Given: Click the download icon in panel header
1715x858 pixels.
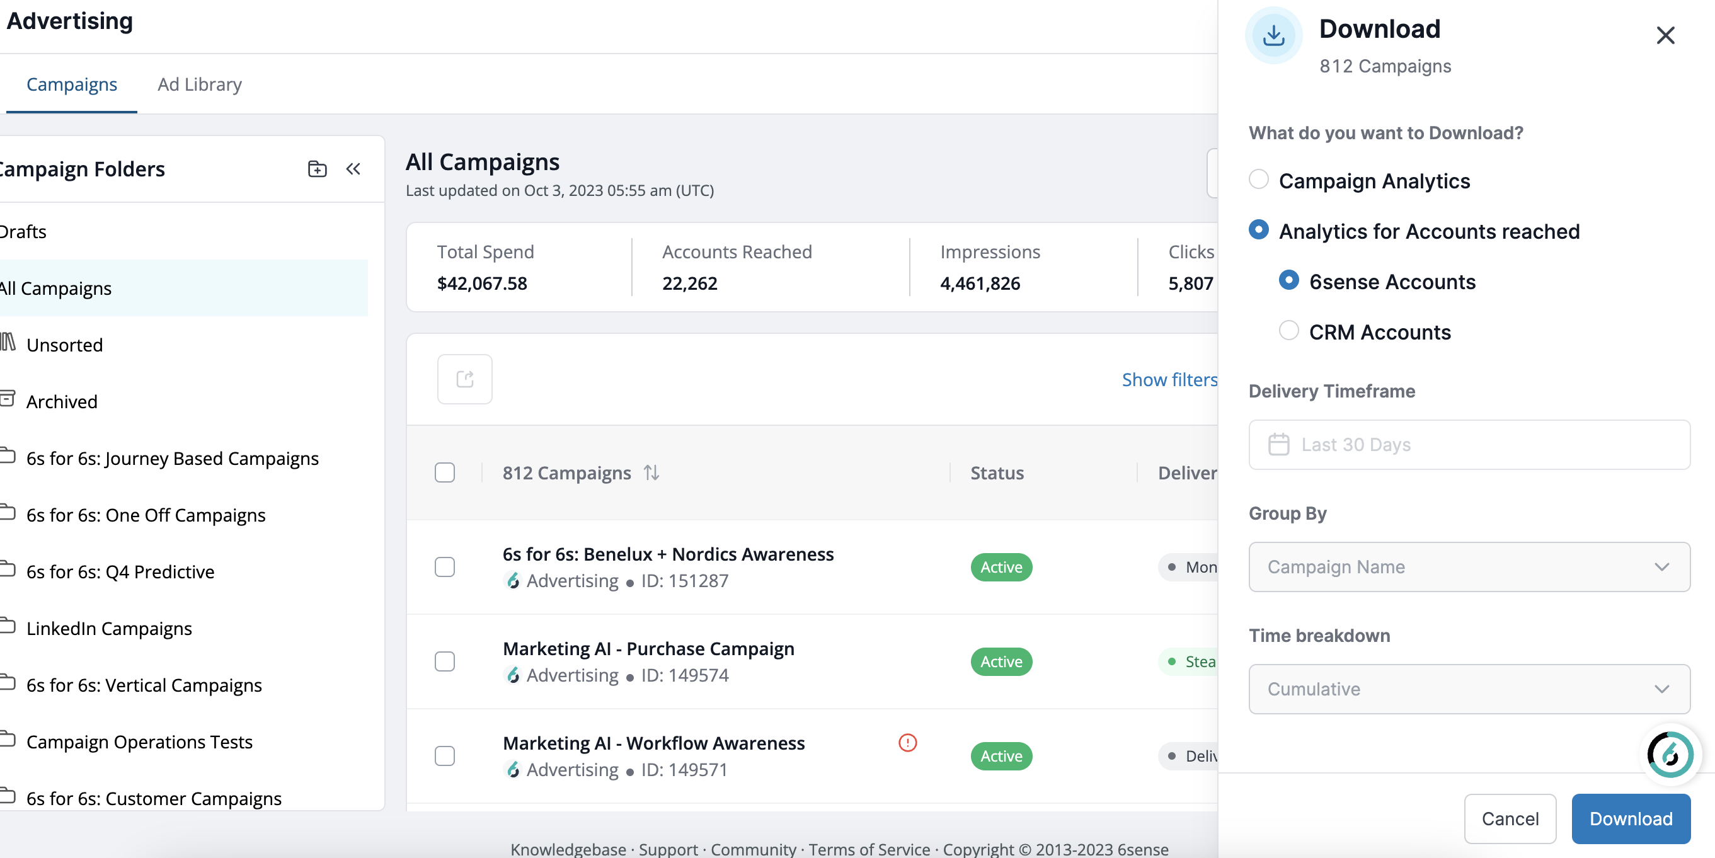Looking at the screenshot, I should pyautogui.click(x=1273, y=35).
